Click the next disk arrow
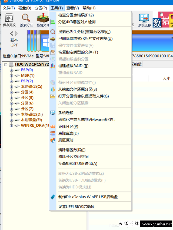The image size is (173, 230). 16,34
